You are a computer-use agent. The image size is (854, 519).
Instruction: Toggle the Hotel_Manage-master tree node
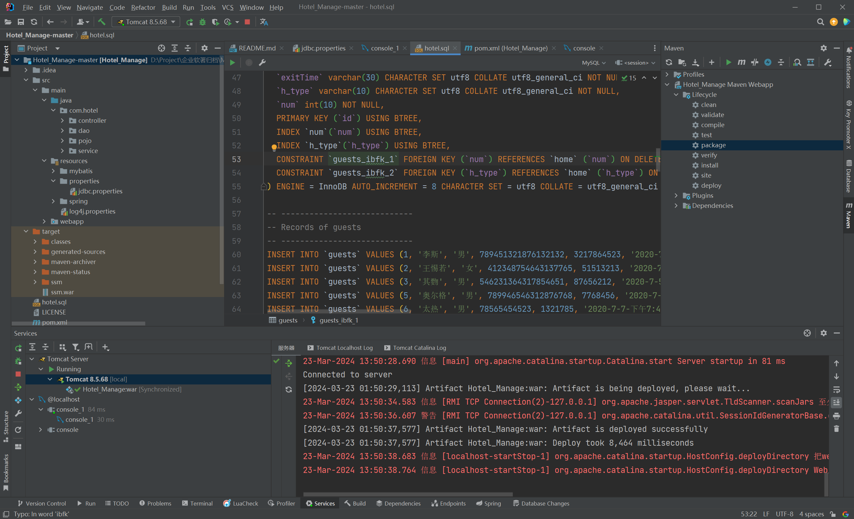coord(16,60)
